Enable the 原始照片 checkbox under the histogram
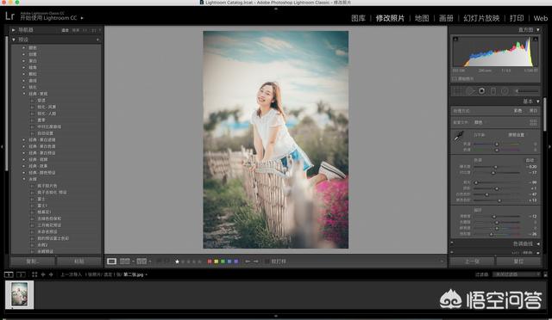 point(455,78)
